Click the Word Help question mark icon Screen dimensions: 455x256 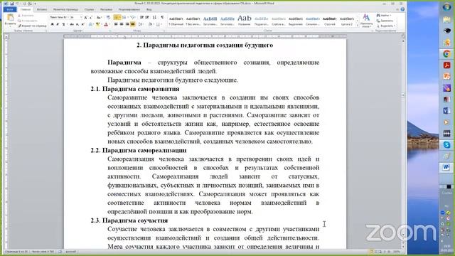(x=402, y=9)
